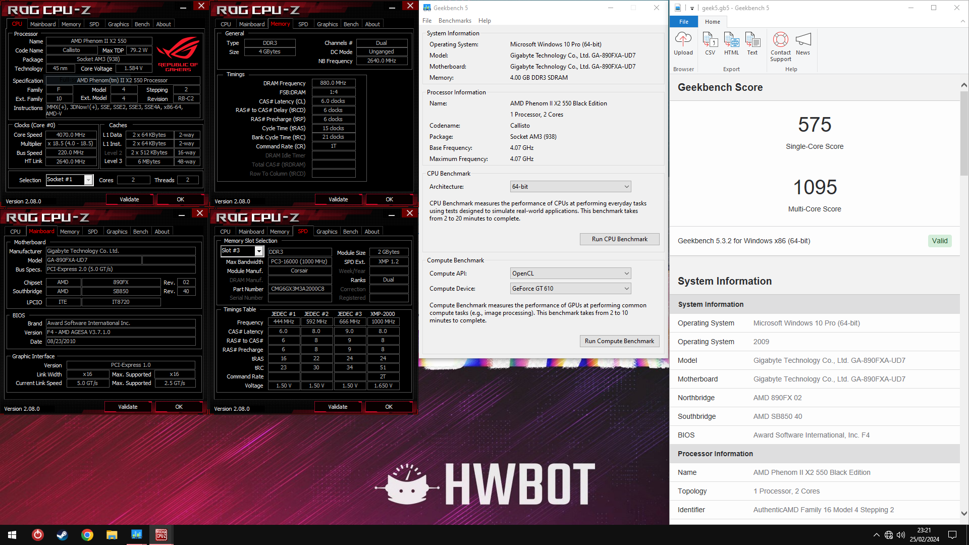Open Graphics tab in Memory CPU-Z window
Screen dimensions: 969x545
327,24
